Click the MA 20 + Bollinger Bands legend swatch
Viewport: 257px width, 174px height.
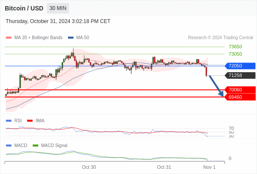point(9,38)
